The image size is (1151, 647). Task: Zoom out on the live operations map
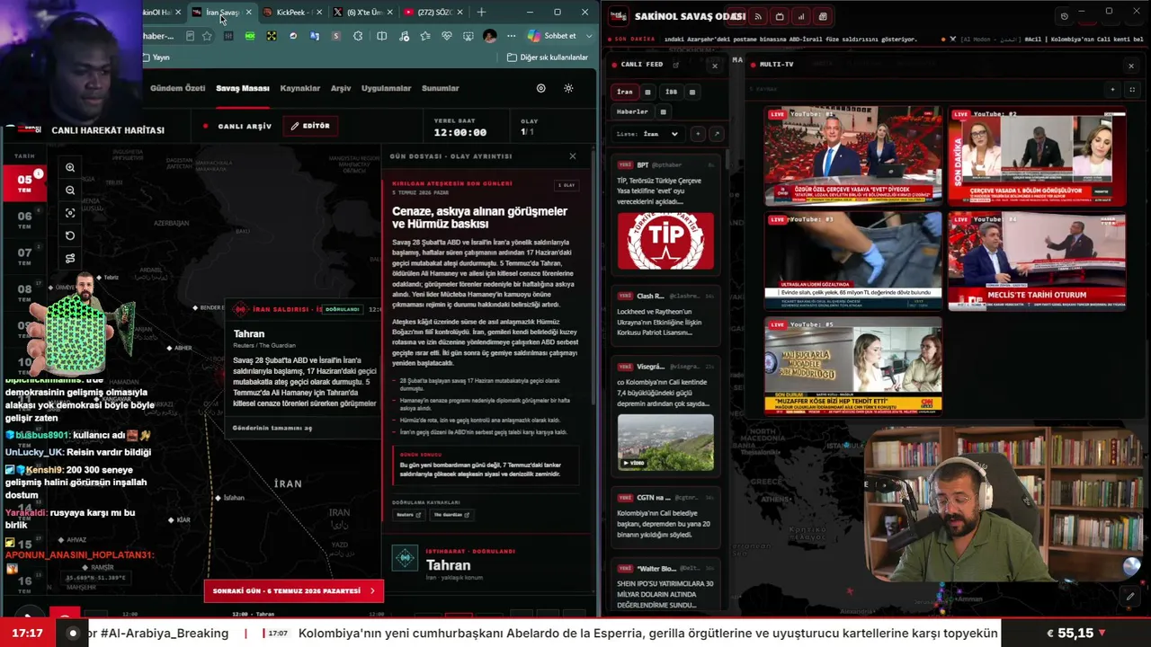(70, 191)
